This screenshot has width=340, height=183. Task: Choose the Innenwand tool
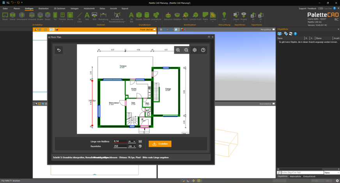(x=22, y=16)
